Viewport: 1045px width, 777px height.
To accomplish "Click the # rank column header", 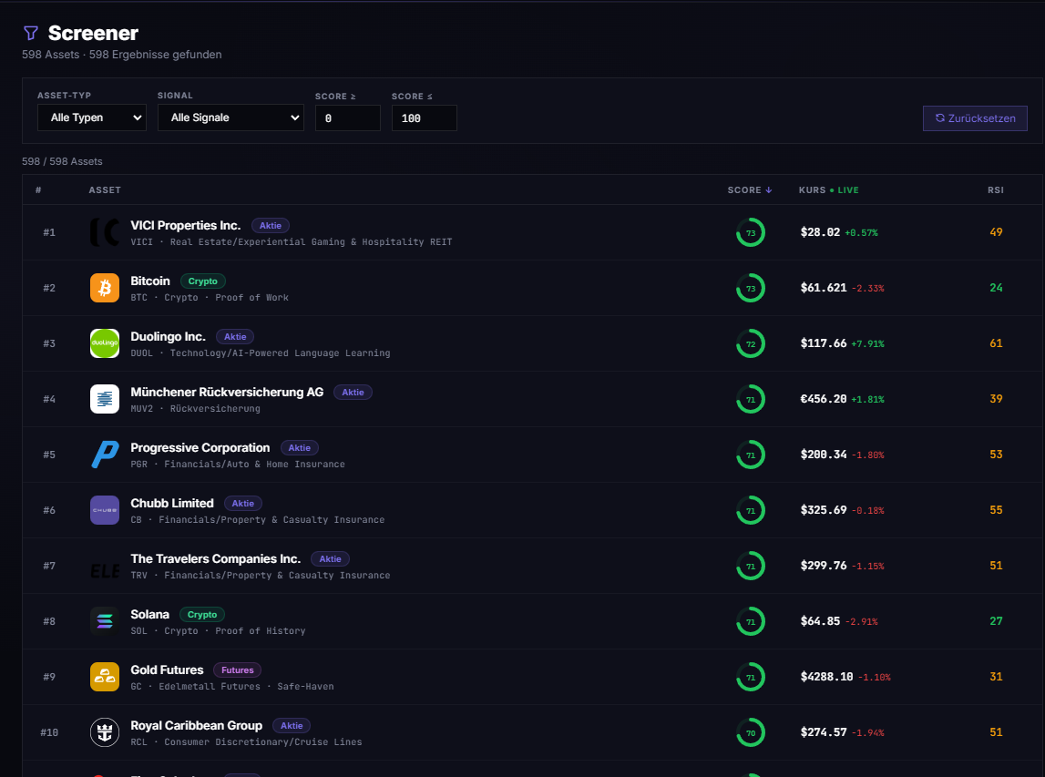I will (x=38, y=189).
